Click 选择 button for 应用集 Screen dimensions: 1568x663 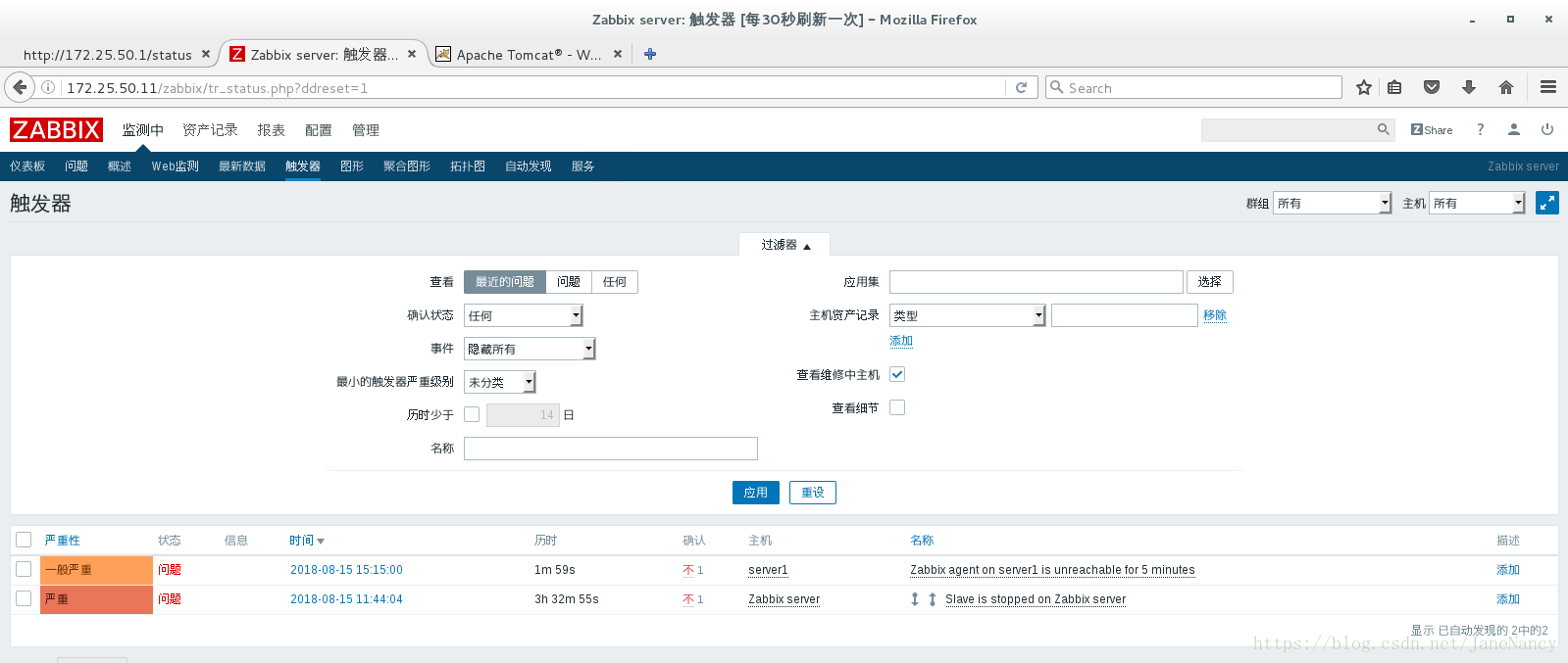pos(1210,282)
